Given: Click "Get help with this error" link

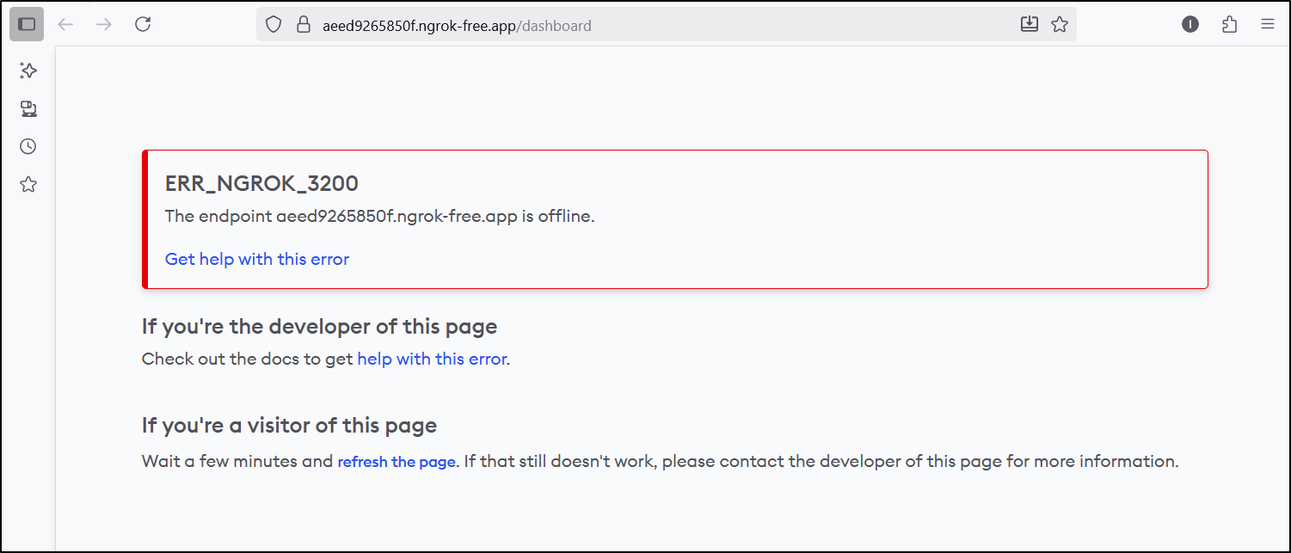Looking at the screenshot, I should (256, 259).
